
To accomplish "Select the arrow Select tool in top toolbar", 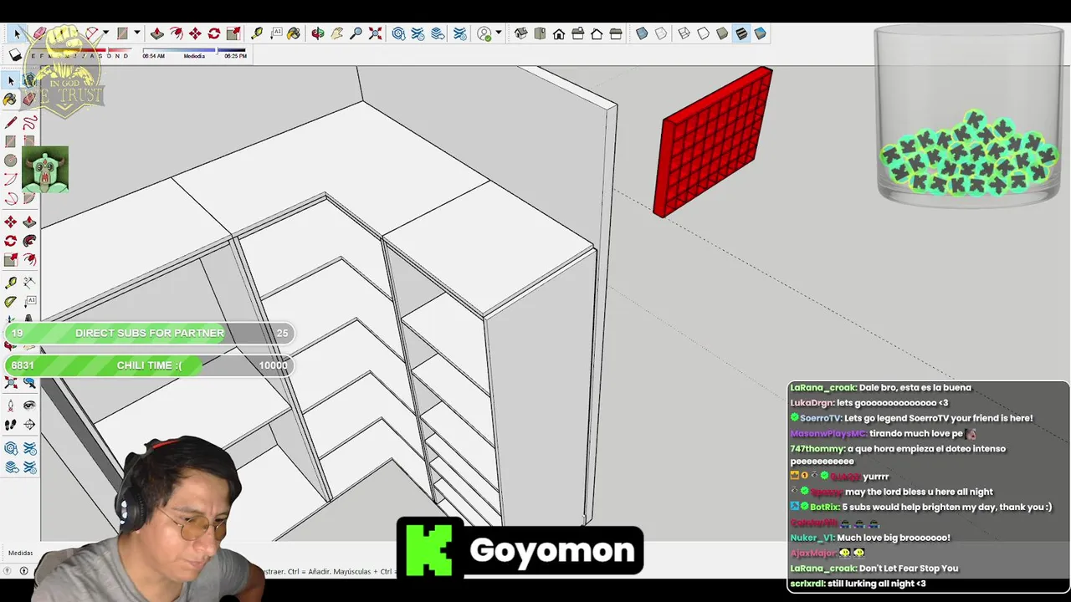I will (x=17, y=33).
